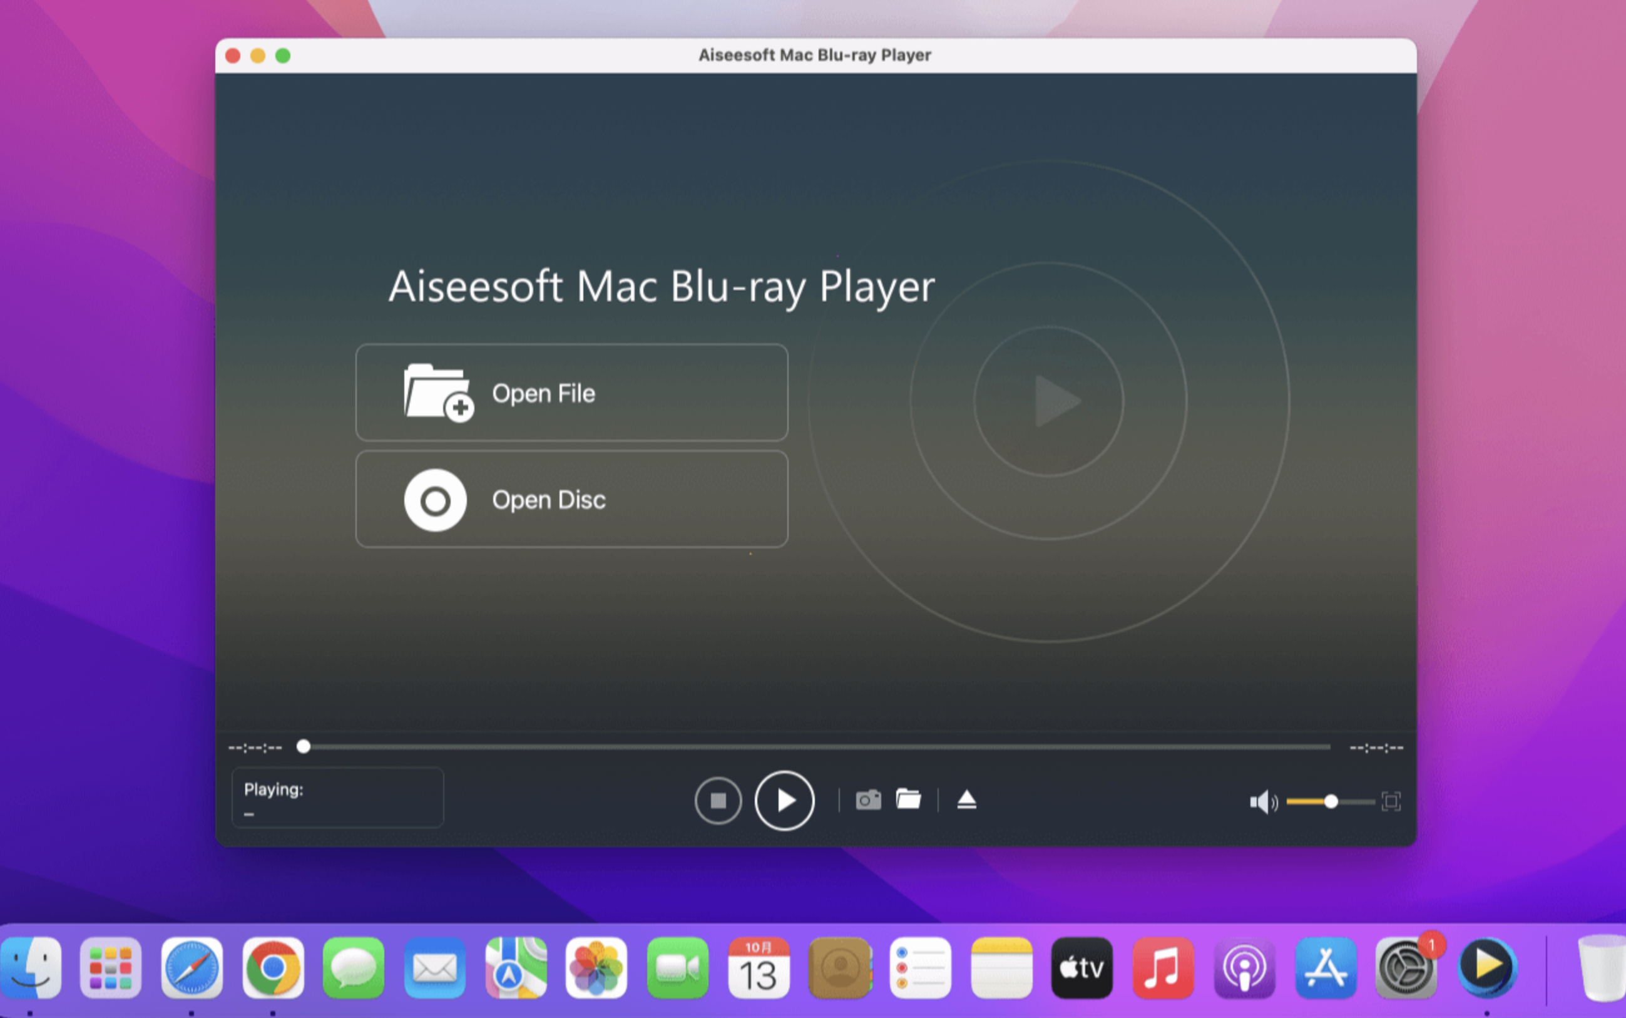The image size is (1626, 1018).
Task: Open Maps from the Dock
Action: click(516, 968)
